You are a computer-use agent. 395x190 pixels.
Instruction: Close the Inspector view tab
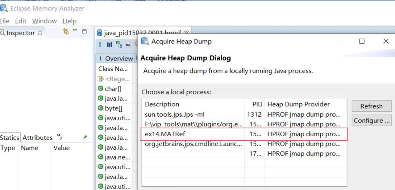coord(40,32)
